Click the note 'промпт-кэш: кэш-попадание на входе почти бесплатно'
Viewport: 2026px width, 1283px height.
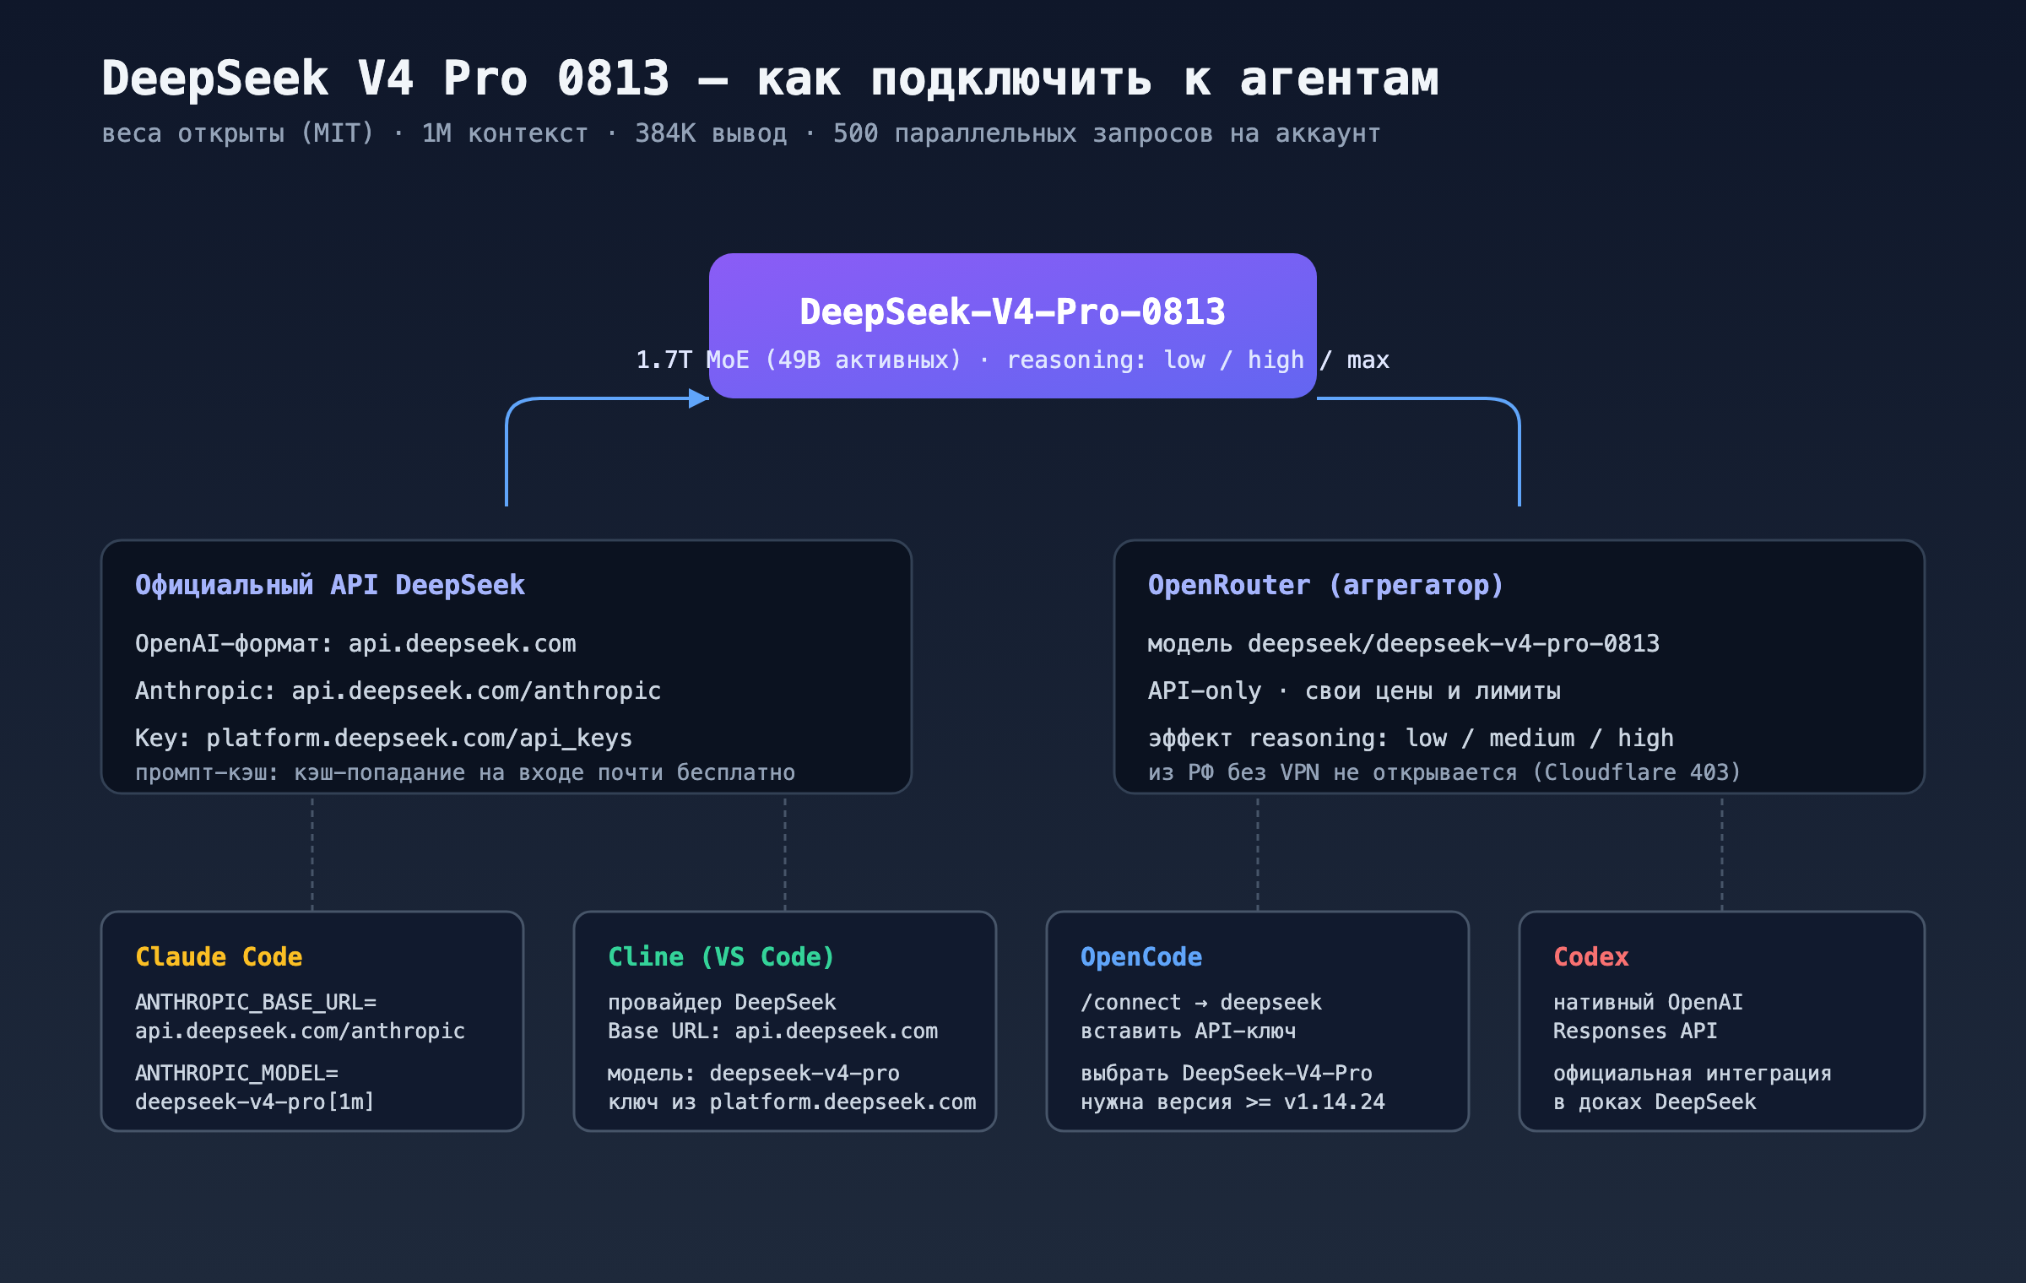click(465, 772)
